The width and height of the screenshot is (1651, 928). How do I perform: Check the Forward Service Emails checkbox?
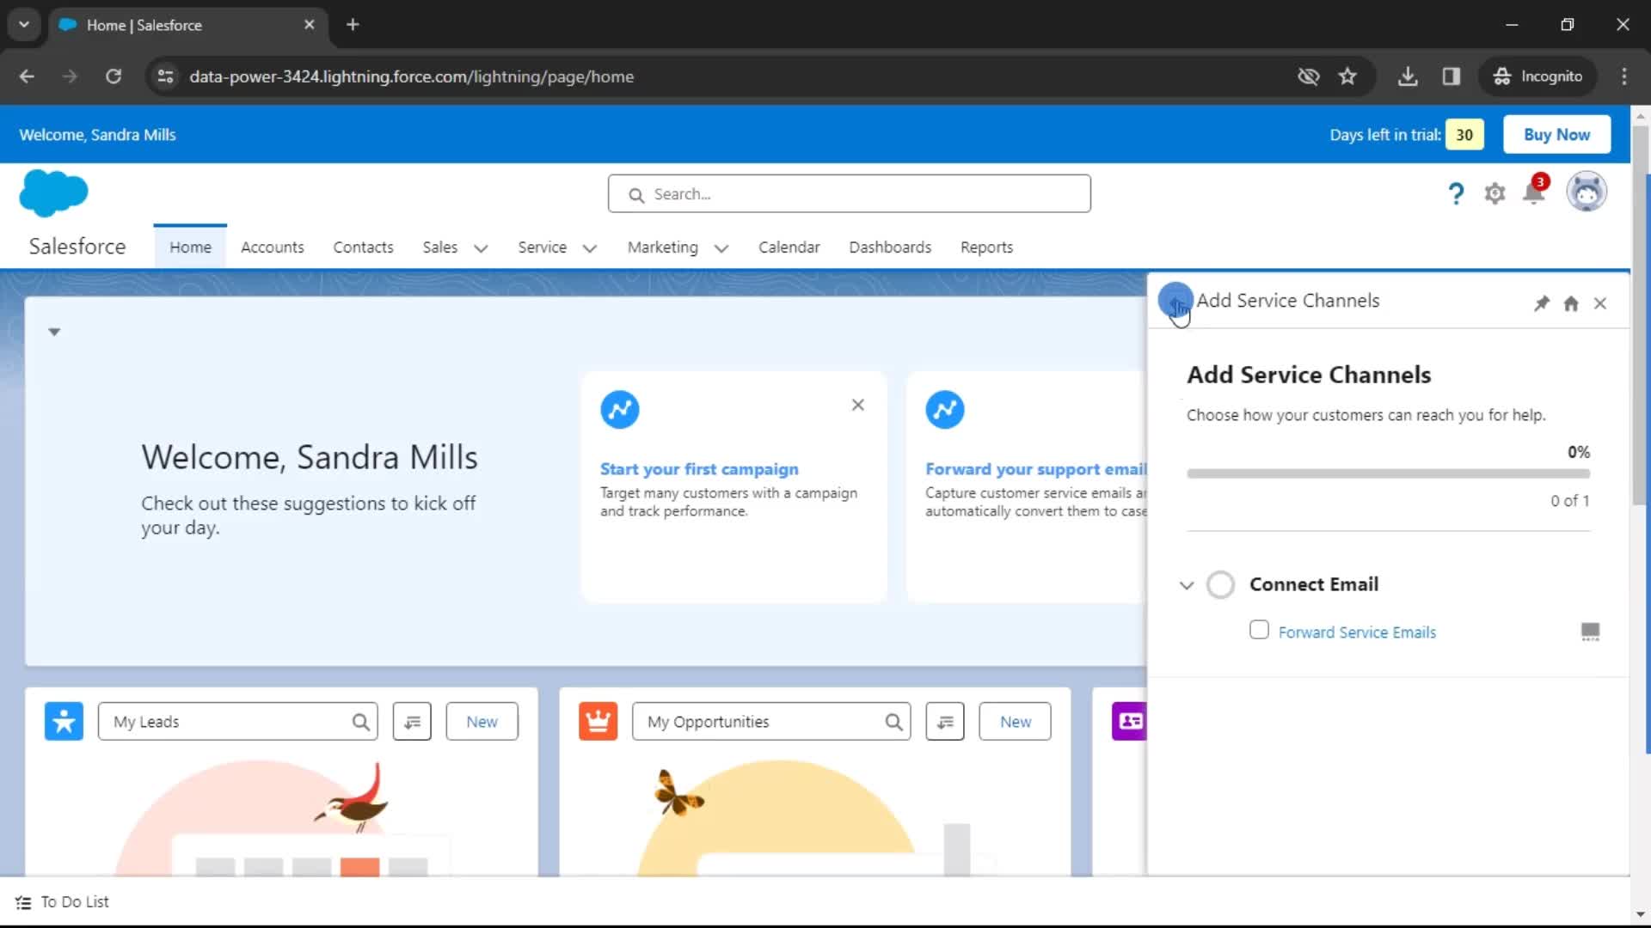tap(1259, 630)
